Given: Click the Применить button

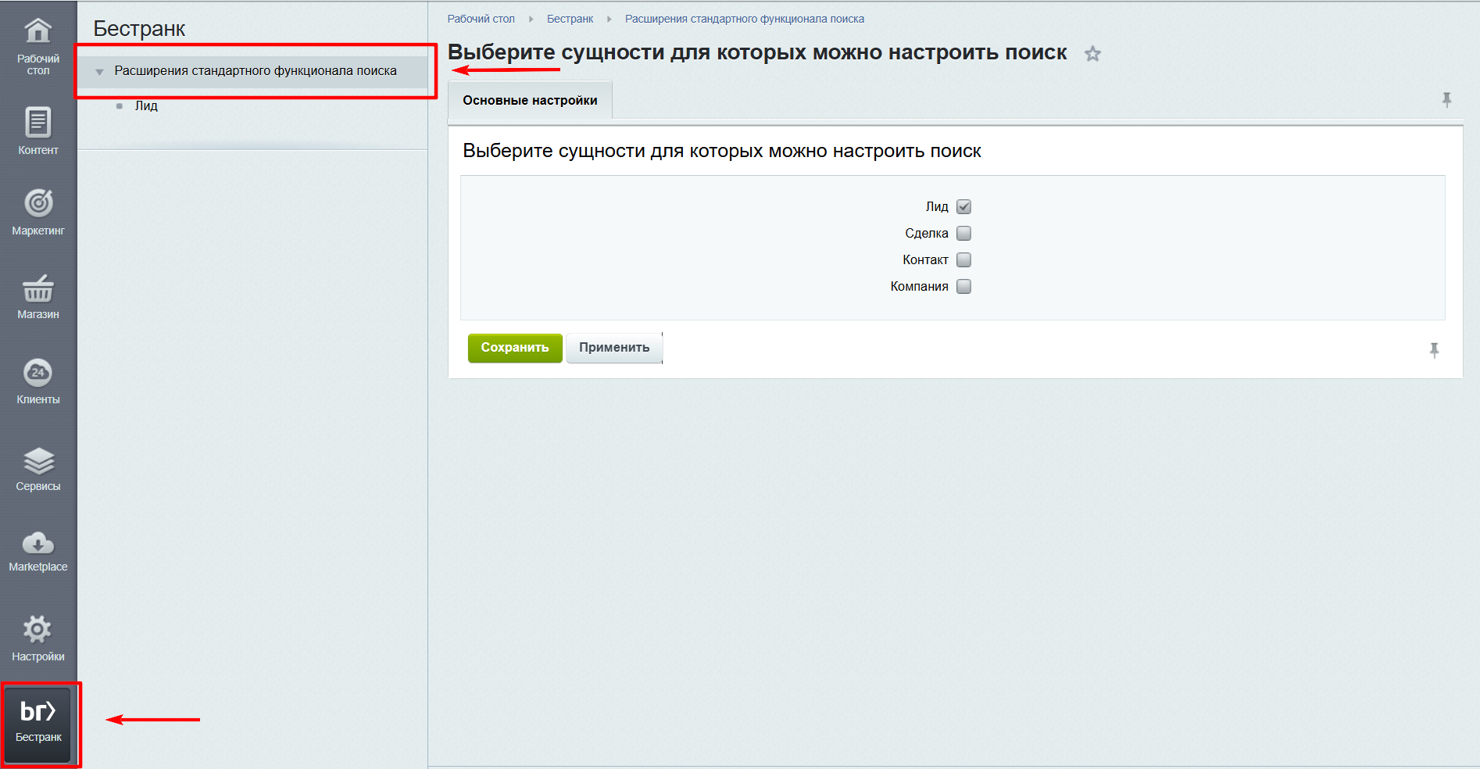Looking at the screenshot, I should tap(613, 348).
